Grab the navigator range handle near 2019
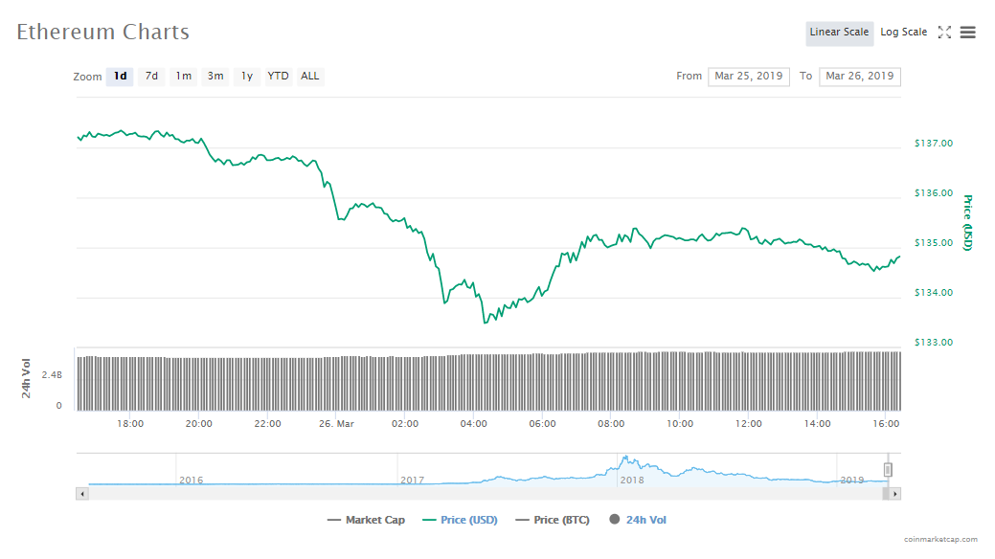 pyautogui.click(x=888, y=469)
